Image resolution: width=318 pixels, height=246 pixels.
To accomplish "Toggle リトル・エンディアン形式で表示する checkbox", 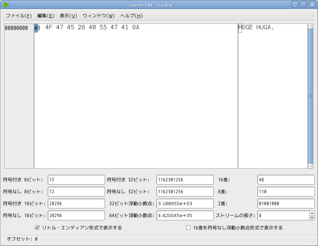I will click(37, 227).
